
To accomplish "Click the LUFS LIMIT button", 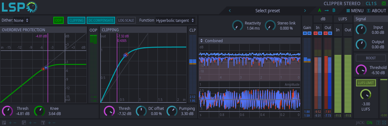I will click(366, 83).
